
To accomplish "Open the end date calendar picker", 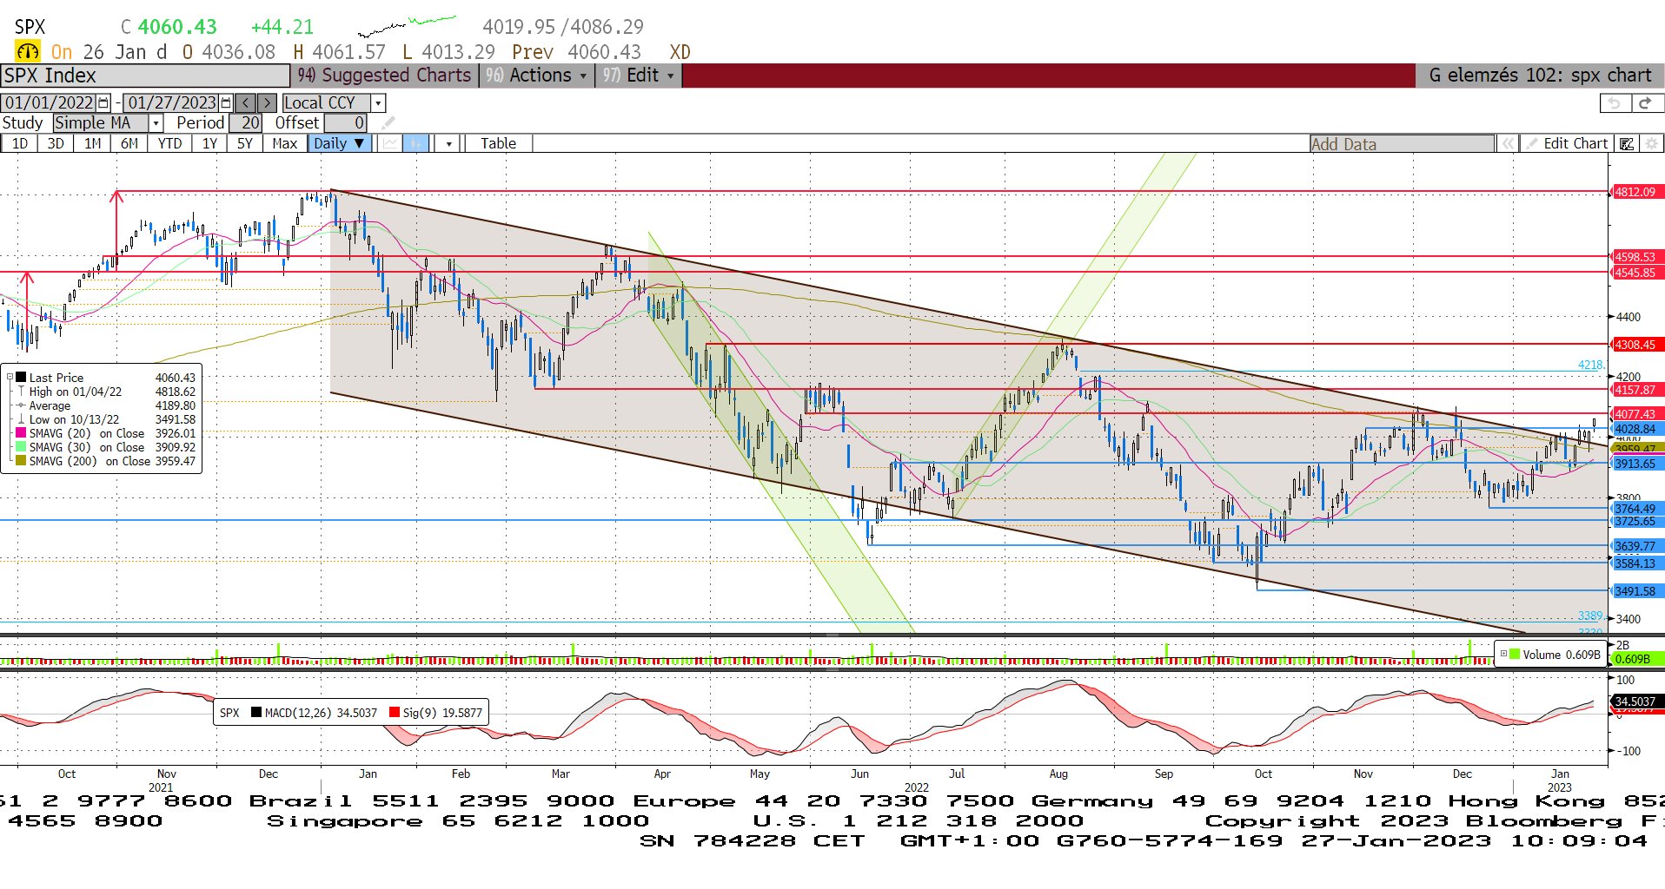I will [x=227, y=102].
